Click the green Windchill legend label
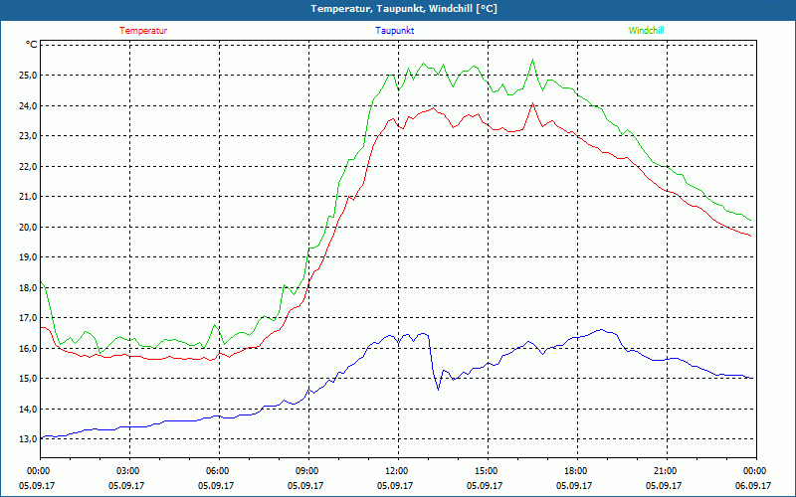796x497 pixels. pyautogui.click(x=646, y=31)
